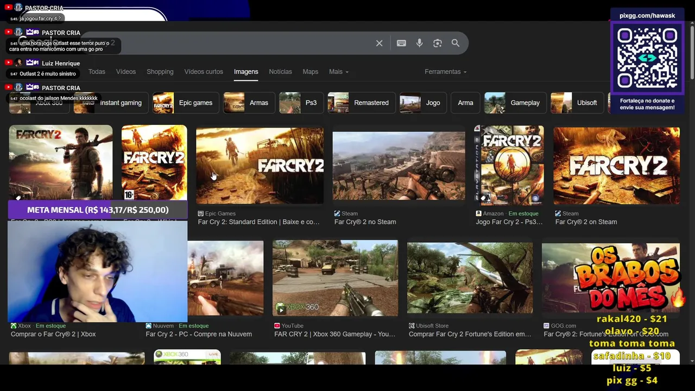
Task: Click Far Cry 2 - PC Nuuvem link
Action: (x=199, y=334)
